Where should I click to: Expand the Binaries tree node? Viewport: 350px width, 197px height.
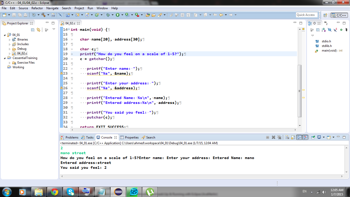(10, 40)
